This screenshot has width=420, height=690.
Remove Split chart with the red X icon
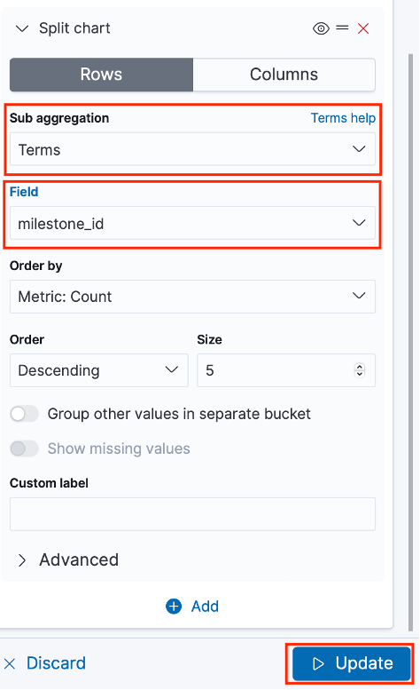point(363,29)
